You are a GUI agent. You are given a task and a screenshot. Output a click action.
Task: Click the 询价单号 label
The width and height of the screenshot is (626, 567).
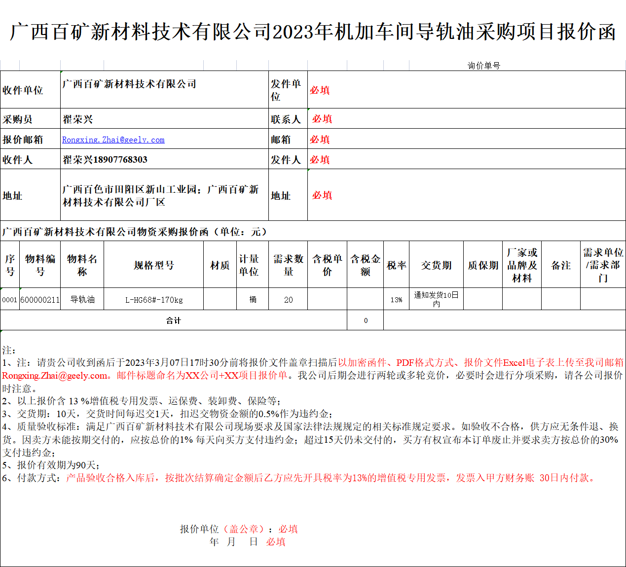tap(484, 66)
